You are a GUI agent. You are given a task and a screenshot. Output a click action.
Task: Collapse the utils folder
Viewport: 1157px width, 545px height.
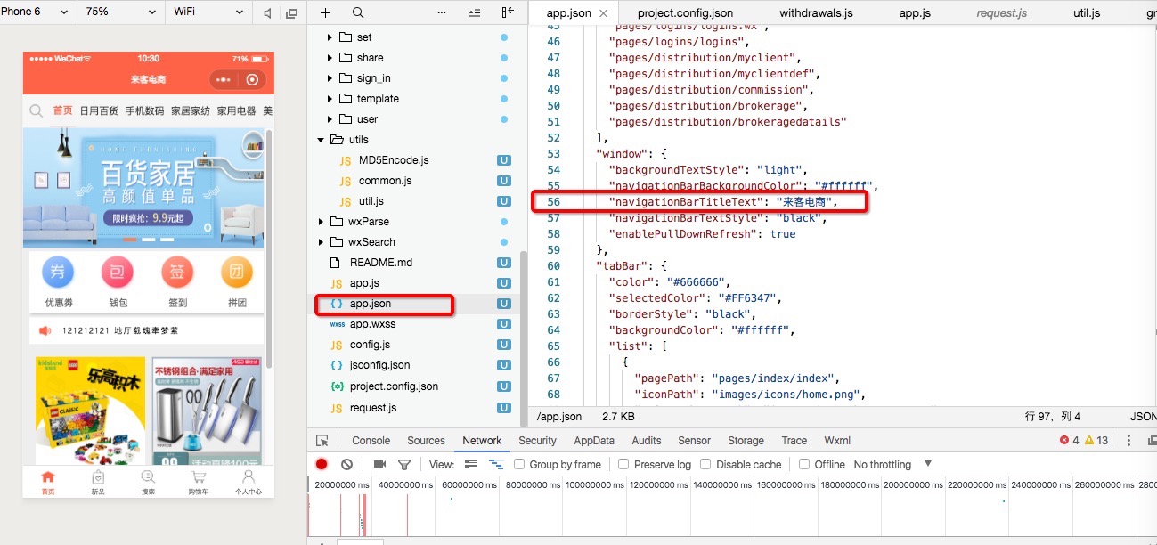[321, 140]
